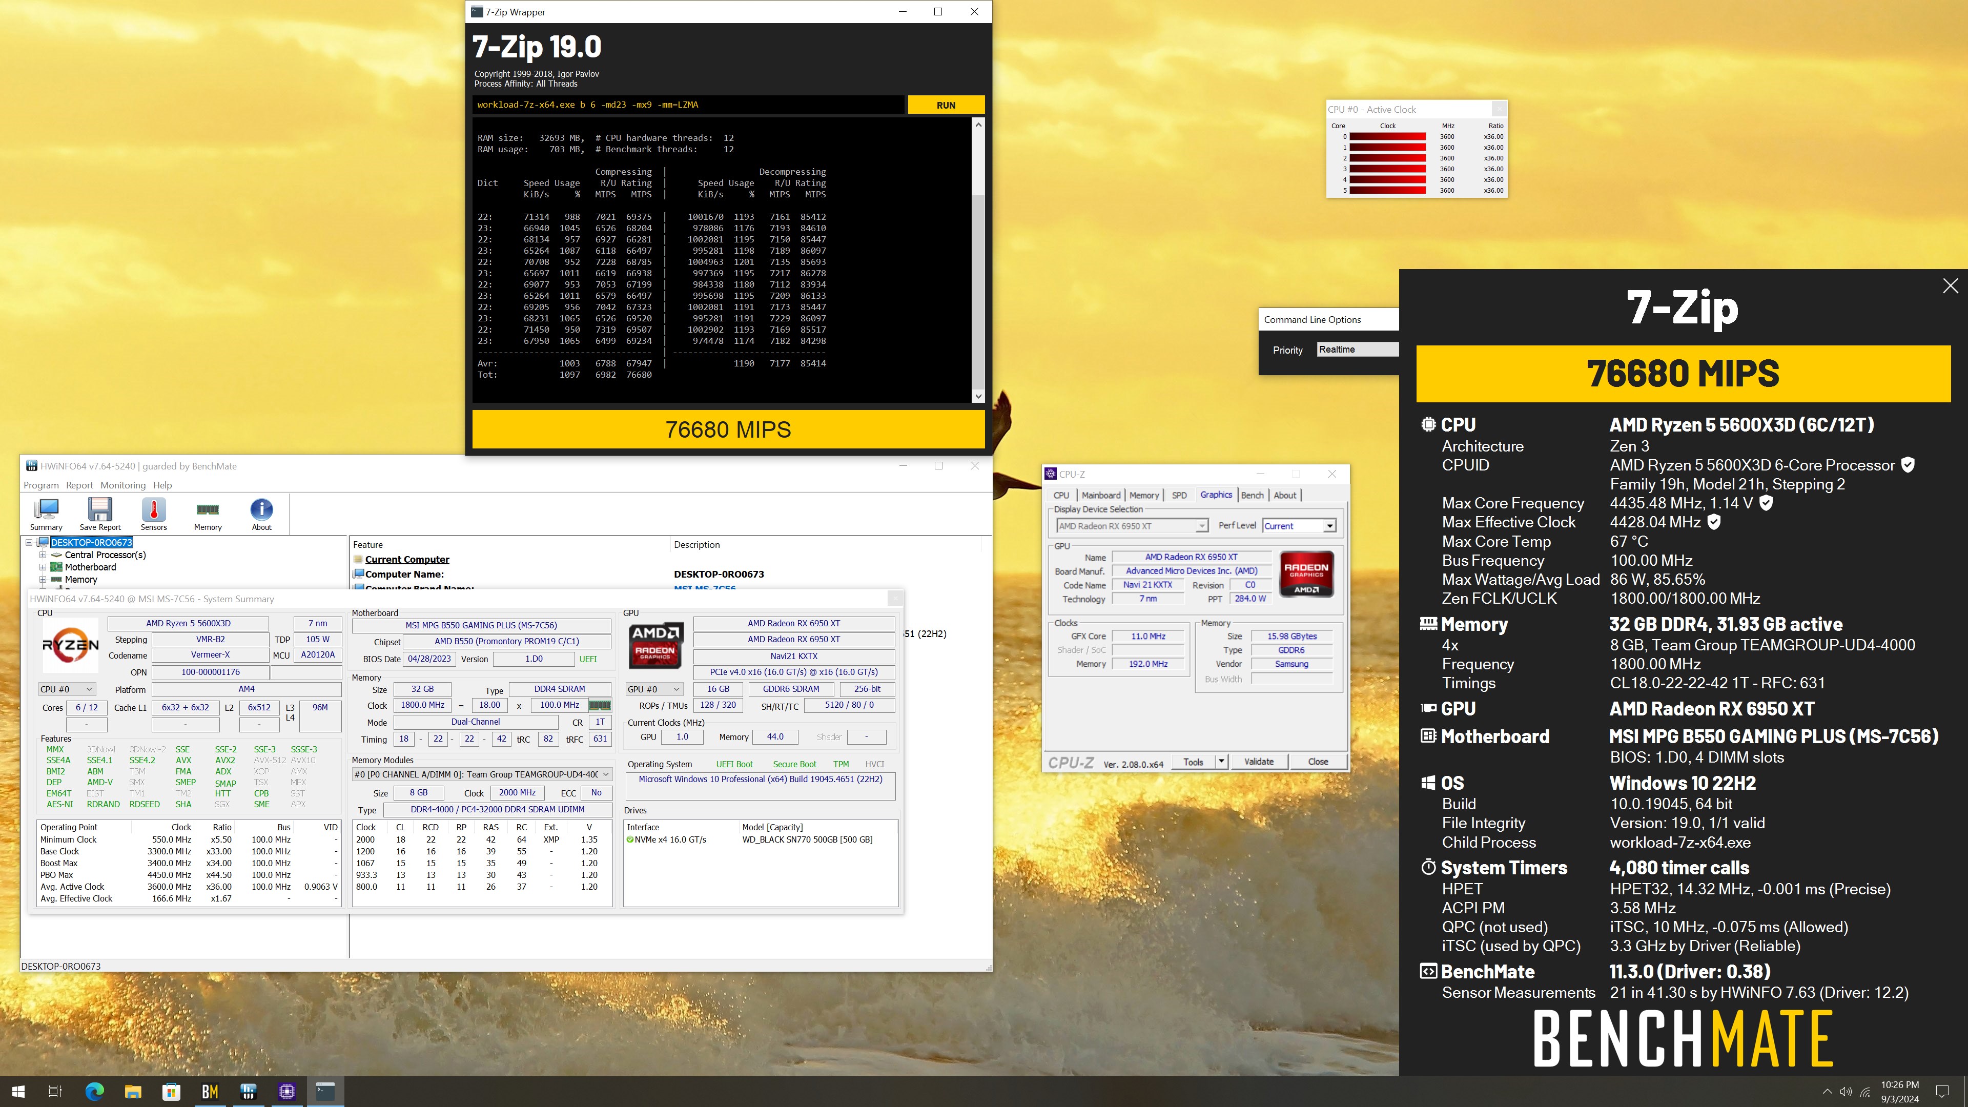Viewport: 1968px width, 1107px height.
Task: Switch to the Bench tab in CPU-Z
Action: pos(1252,495)
